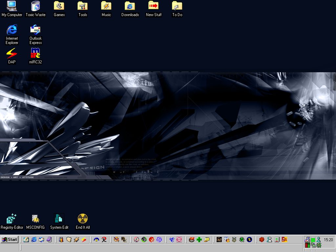336x252 pixels.
Task: Click the End It All radiation icon
Action: pyautogui.click(x=83, y=219)
